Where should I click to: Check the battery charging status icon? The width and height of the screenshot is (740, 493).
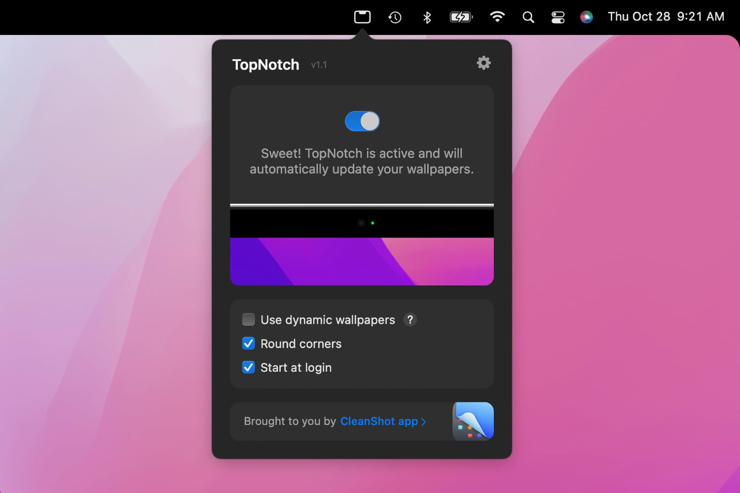point(461,16)
